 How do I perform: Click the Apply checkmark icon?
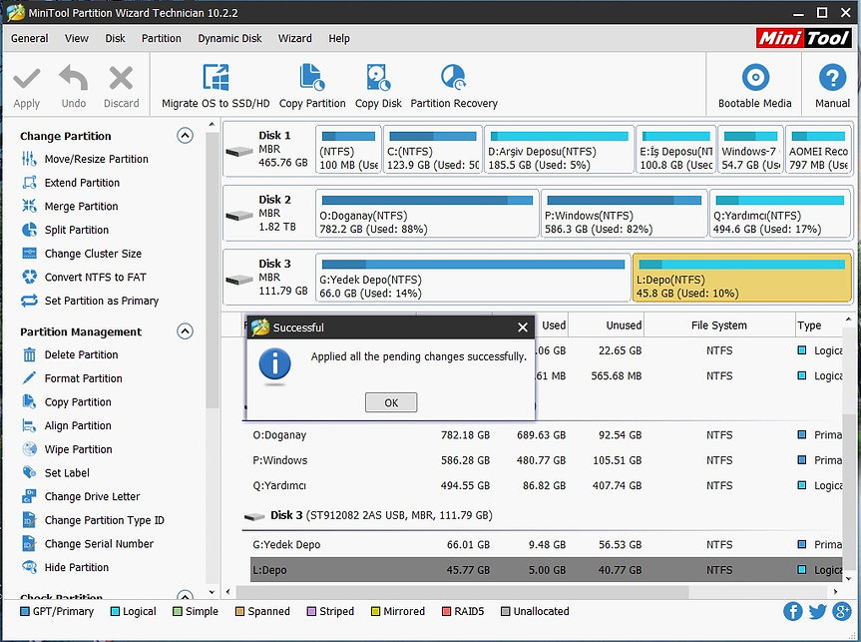(x=26, y=79)
